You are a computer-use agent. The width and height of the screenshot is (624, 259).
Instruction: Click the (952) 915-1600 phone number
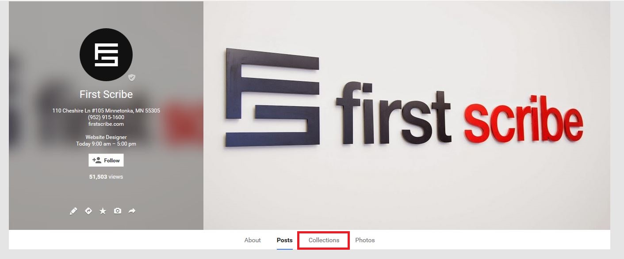pyautogui.click(x=106, y=117)
